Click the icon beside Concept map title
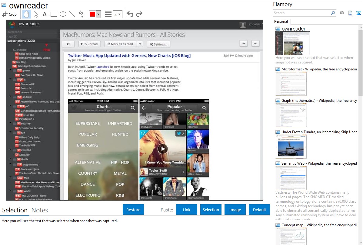363x245 pixels. point(278,225)
